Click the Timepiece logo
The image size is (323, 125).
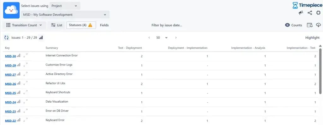[307, 5]
